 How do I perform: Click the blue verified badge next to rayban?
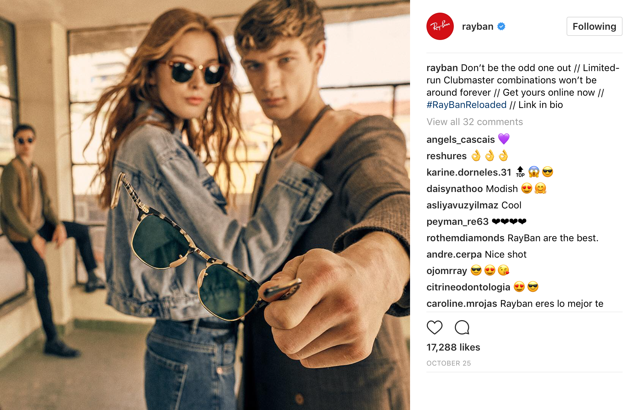[x=501, y=26]
